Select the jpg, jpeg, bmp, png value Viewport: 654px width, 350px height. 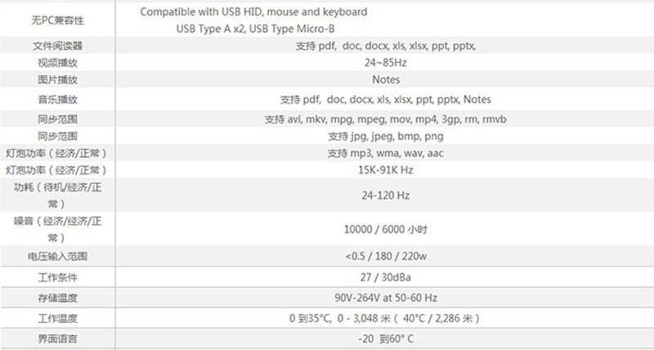pos(385,136)
